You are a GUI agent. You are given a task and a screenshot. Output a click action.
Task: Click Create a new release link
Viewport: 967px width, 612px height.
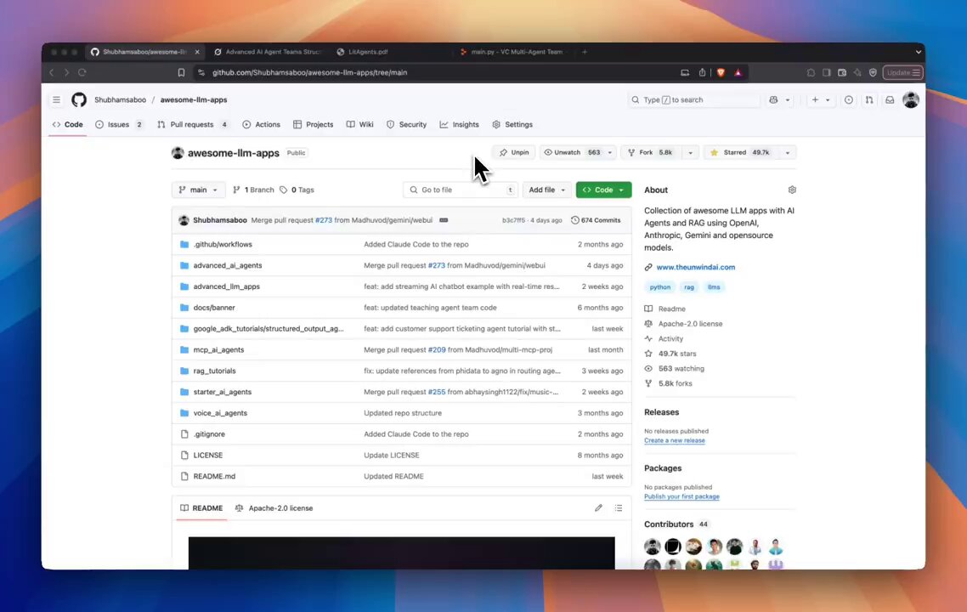pos(675,440)
